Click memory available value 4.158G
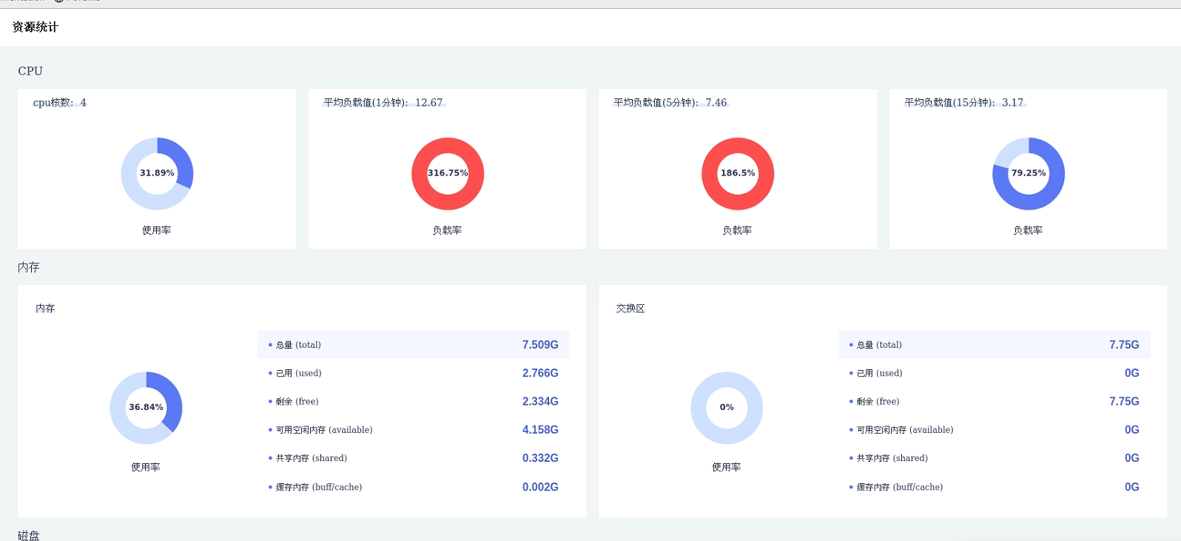The image size is (1181, 541). tap(540, 430)
